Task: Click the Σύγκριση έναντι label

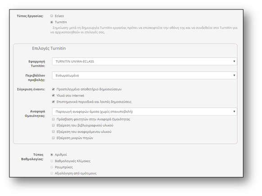Action: tap(31, 89)
